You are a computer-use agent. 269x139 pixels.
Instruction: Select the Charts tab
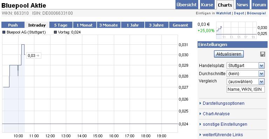click(225, 5)
